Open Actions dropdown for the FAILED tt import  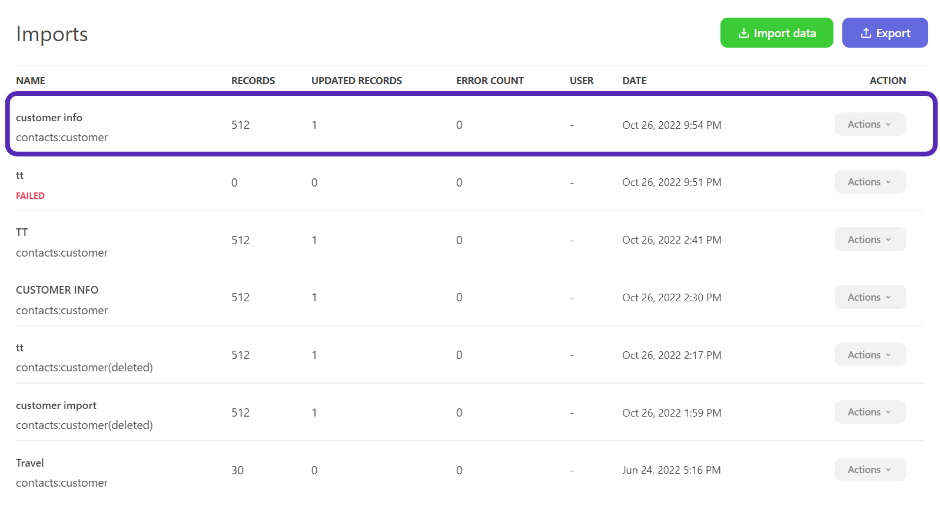(869, 182)
